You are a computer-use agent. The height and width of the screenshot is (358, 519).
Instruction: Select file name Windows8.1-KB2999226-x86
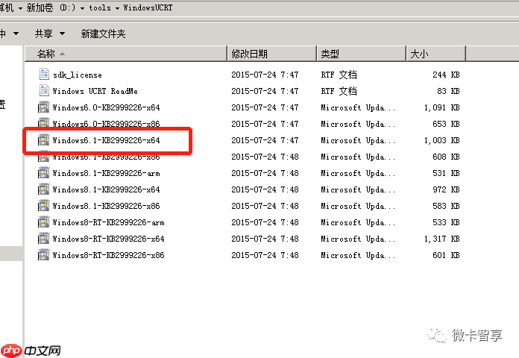click(x=106, y=206)
